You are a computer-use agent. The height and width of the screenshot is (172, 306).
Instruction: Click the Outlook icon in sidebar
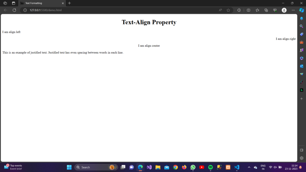tap(302, 66)
